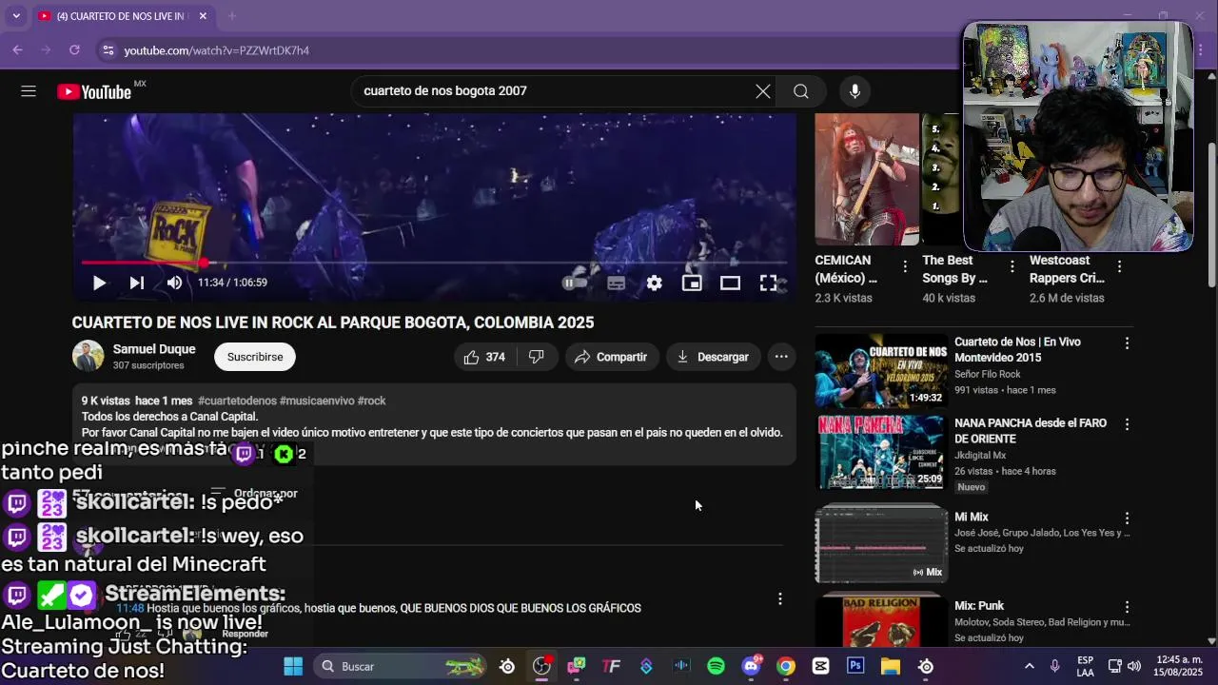Enter full screen mode
1218x685 pixels.
pyautogui.click(x=768, y=283)
